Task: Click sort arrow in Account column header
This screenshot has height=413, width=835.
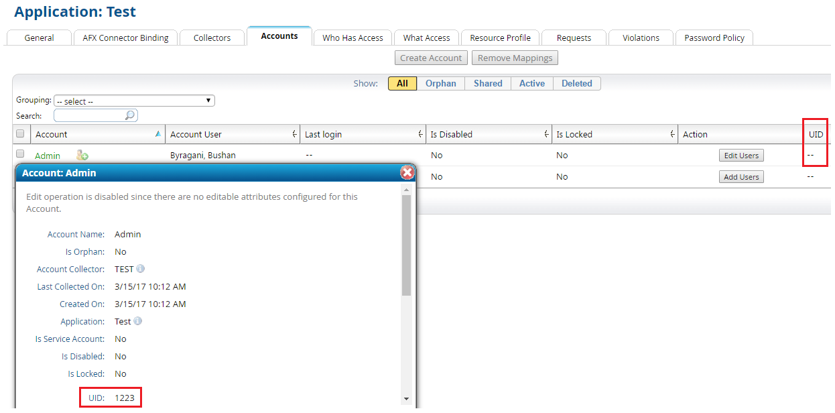Action: pos(157,134)
